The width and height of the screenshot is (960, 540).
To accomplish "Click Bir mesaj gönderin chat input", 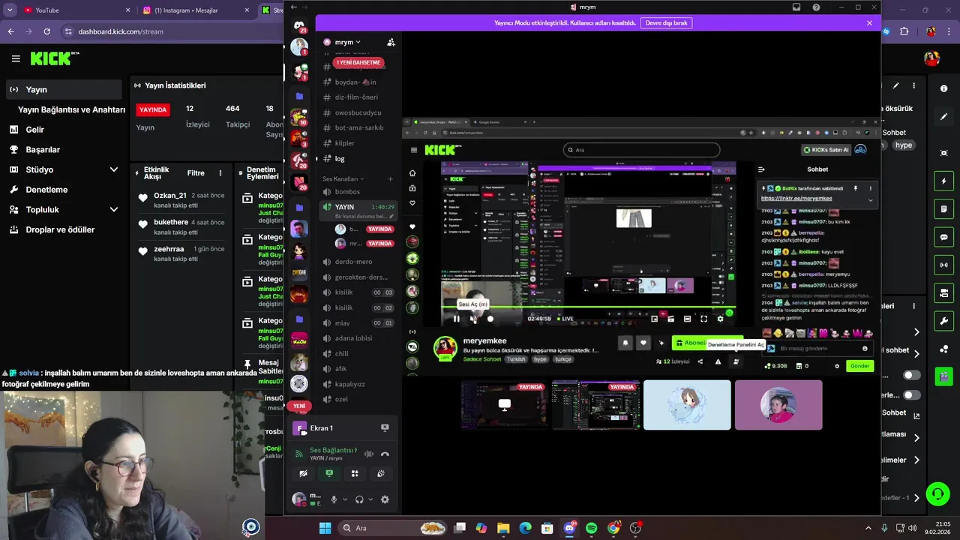I will 817,349.
